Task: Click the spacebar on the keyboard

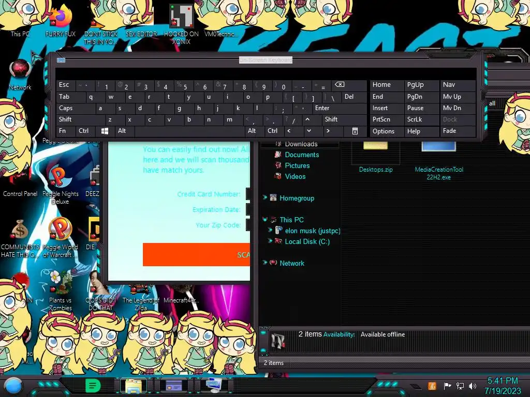Action: [x=189, y=131]
